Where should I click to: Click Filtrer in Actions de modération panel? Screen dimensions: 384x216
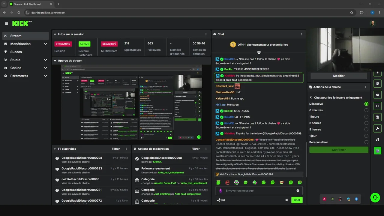coord(196,149)
